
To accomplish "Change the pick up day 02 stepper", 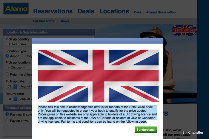I will (x=15, y=86).
